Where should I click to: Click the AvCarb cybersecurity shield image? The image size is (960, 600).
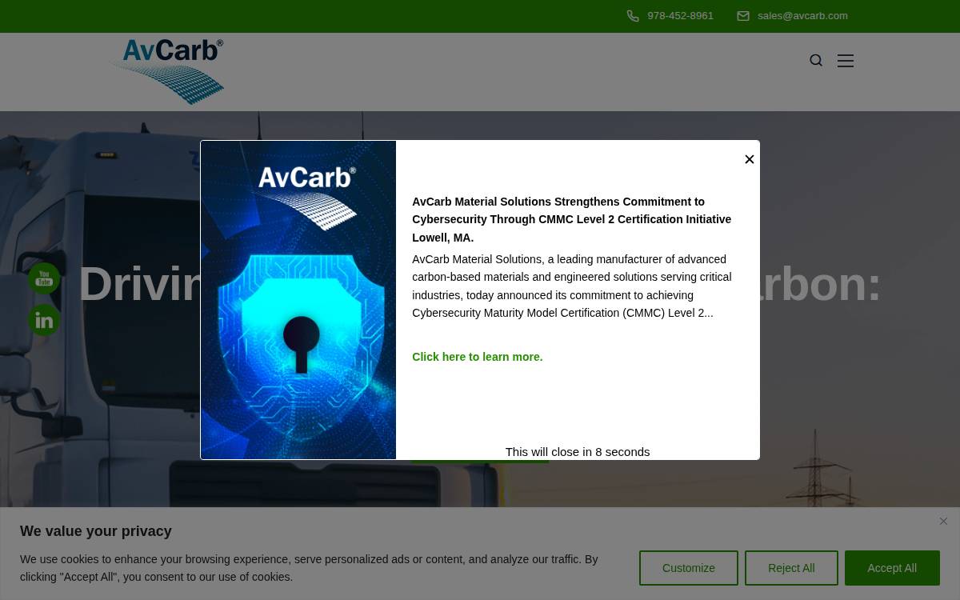(298, 300)
